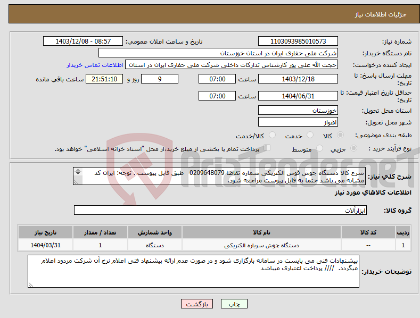Select the جزیی purchase type radio
This screenshot has height=318, width=420.
353,148
